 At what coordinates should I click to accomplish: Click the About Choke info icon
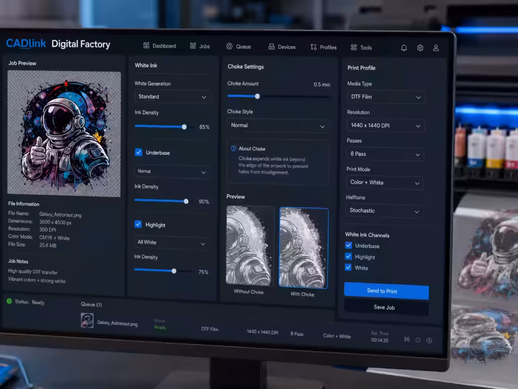tap(233, 148)
